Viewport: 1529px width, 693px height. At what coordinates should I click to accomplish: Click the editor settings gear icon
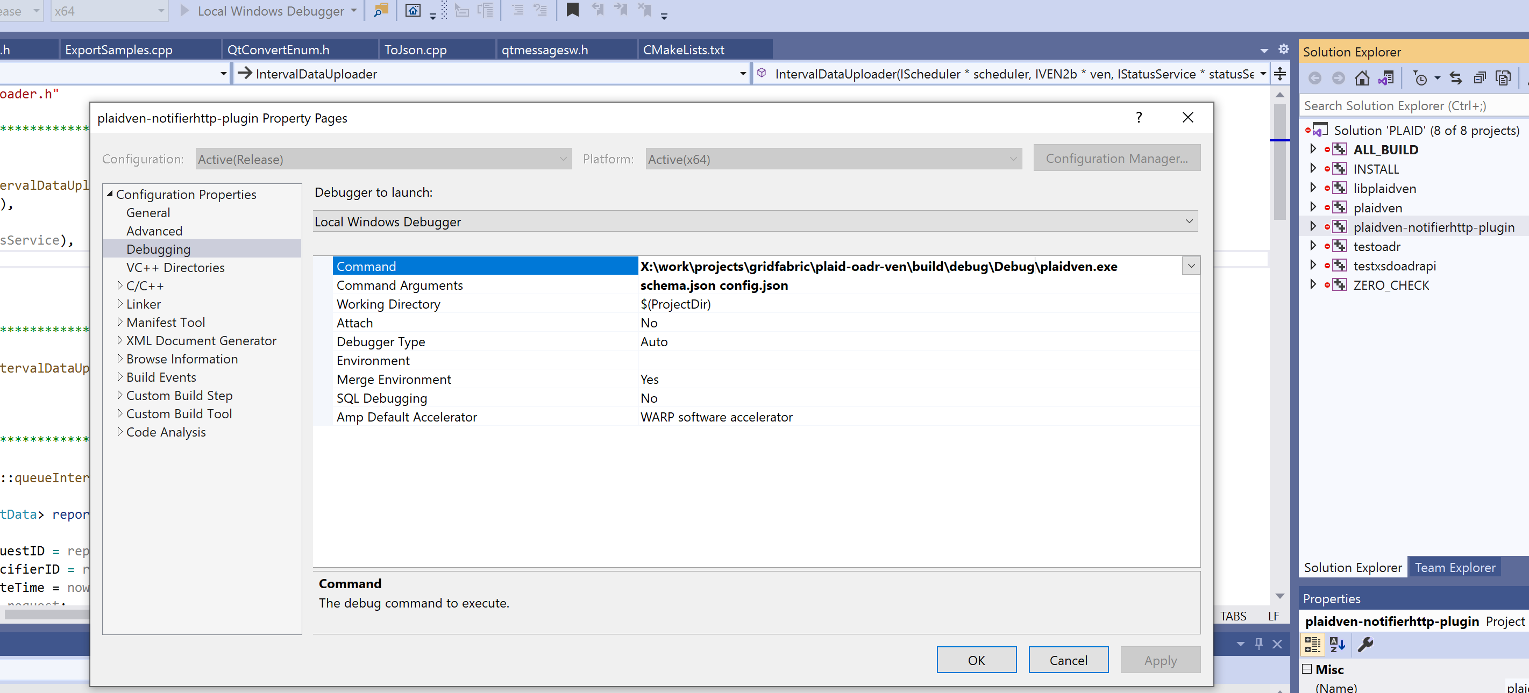(x=1283, y=49)
